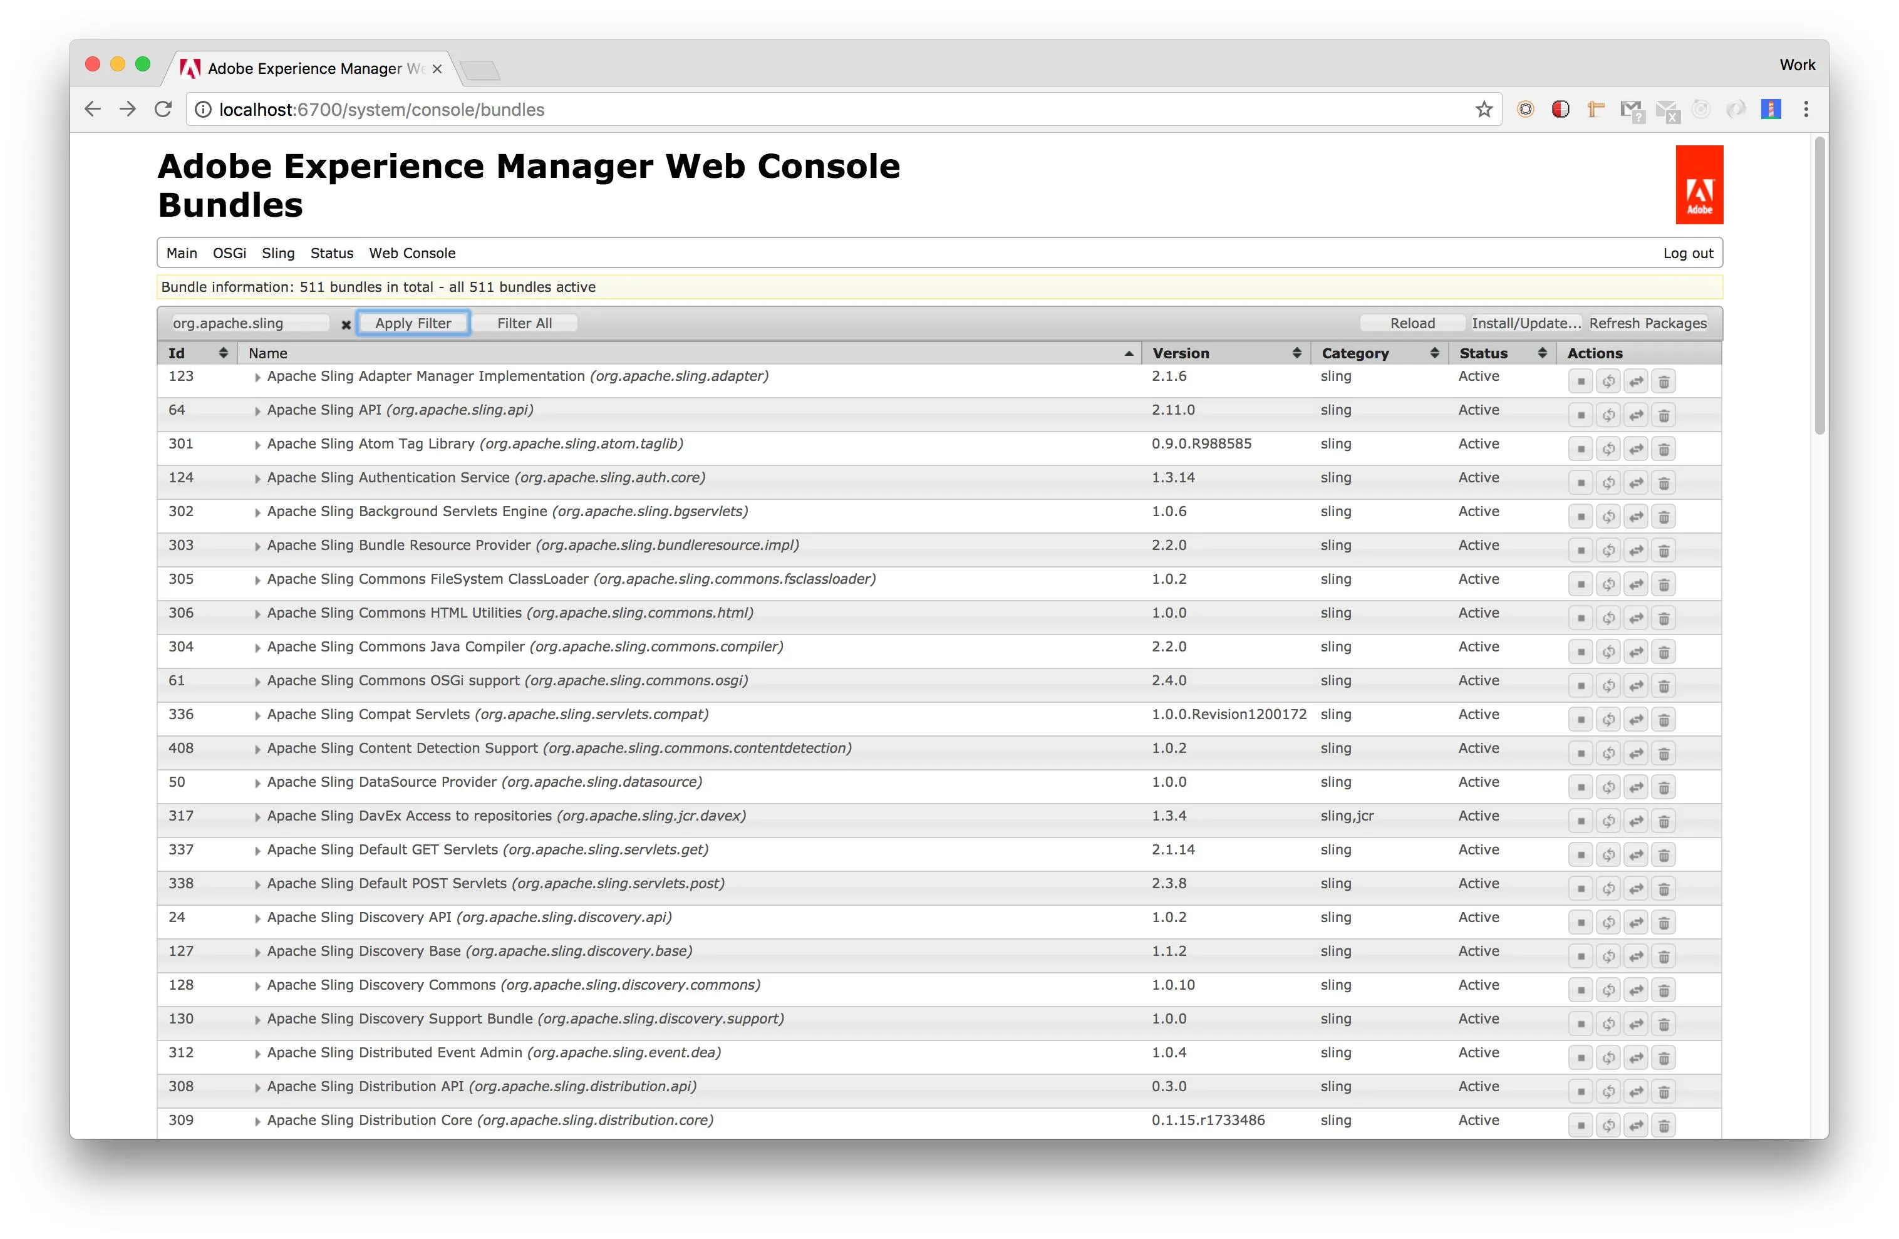Clear the org.apache.sling filter with the x icon
Viewport: 1899px width, 1239px height.
(x=346, y=324)
